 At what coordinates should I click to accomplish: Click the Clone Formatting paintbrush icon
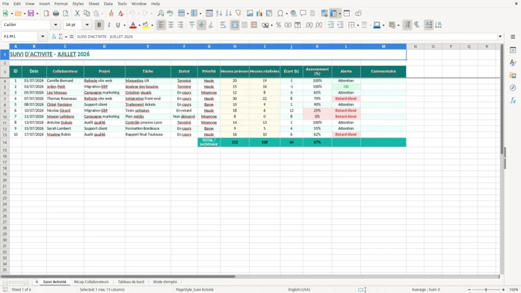click(111, 13)
